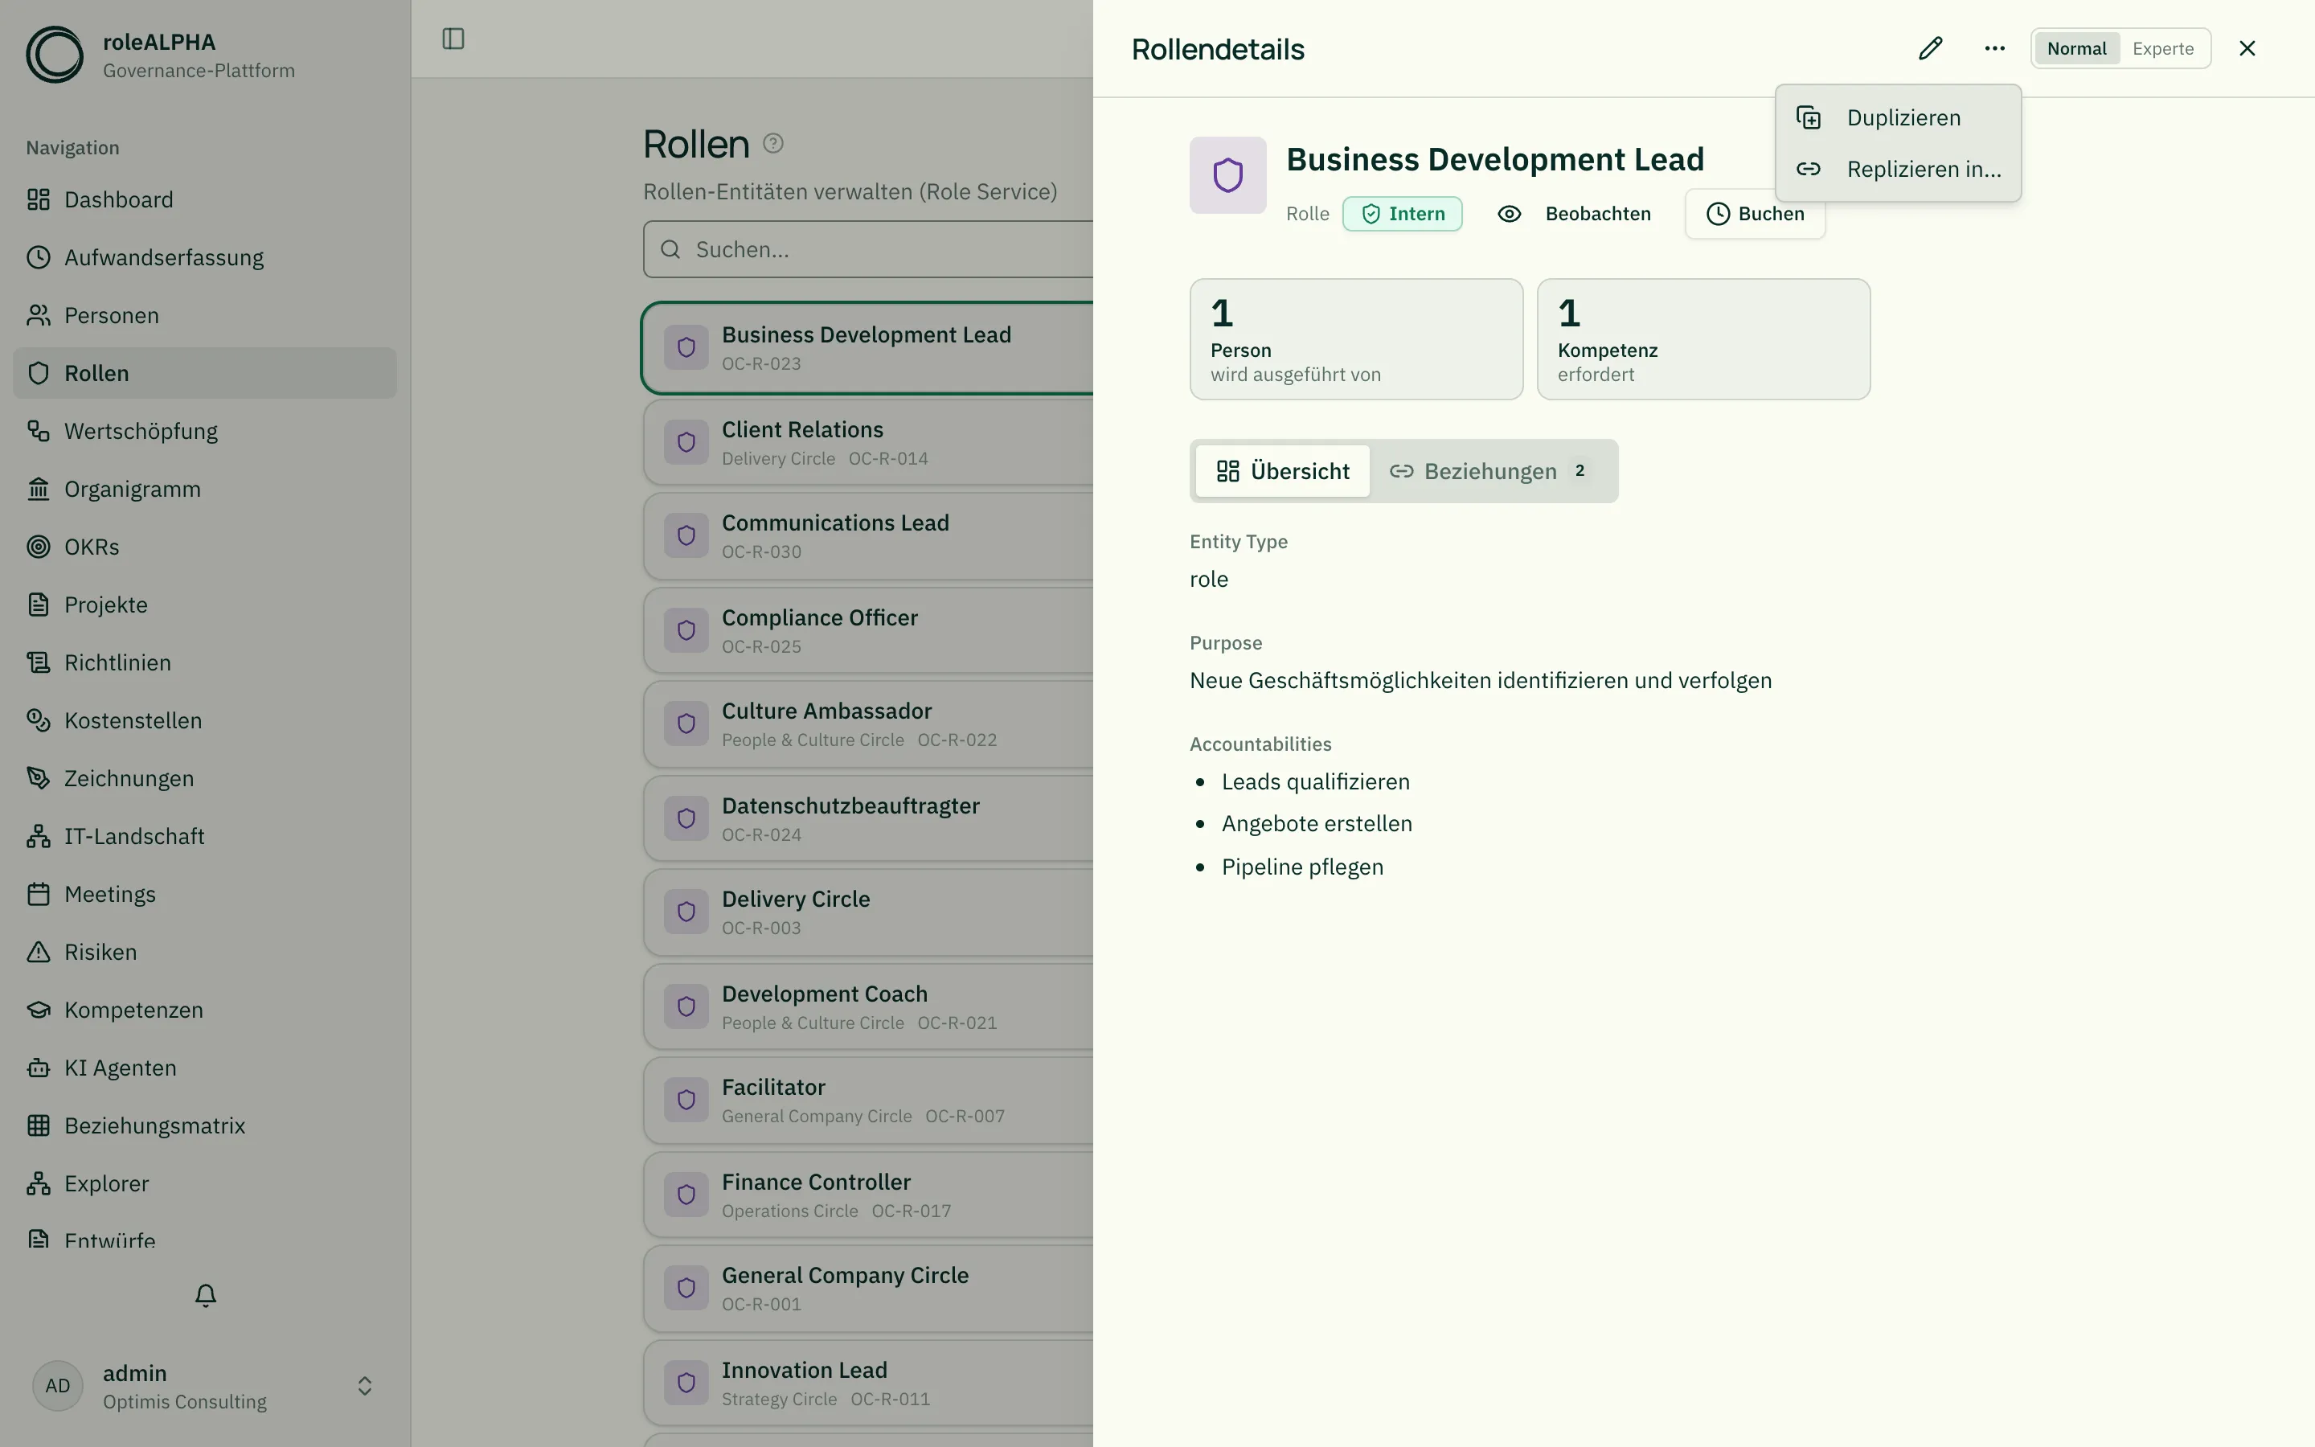Select the Finance Controller role
2315x1447 pixels.
[x=869, y=1195]
